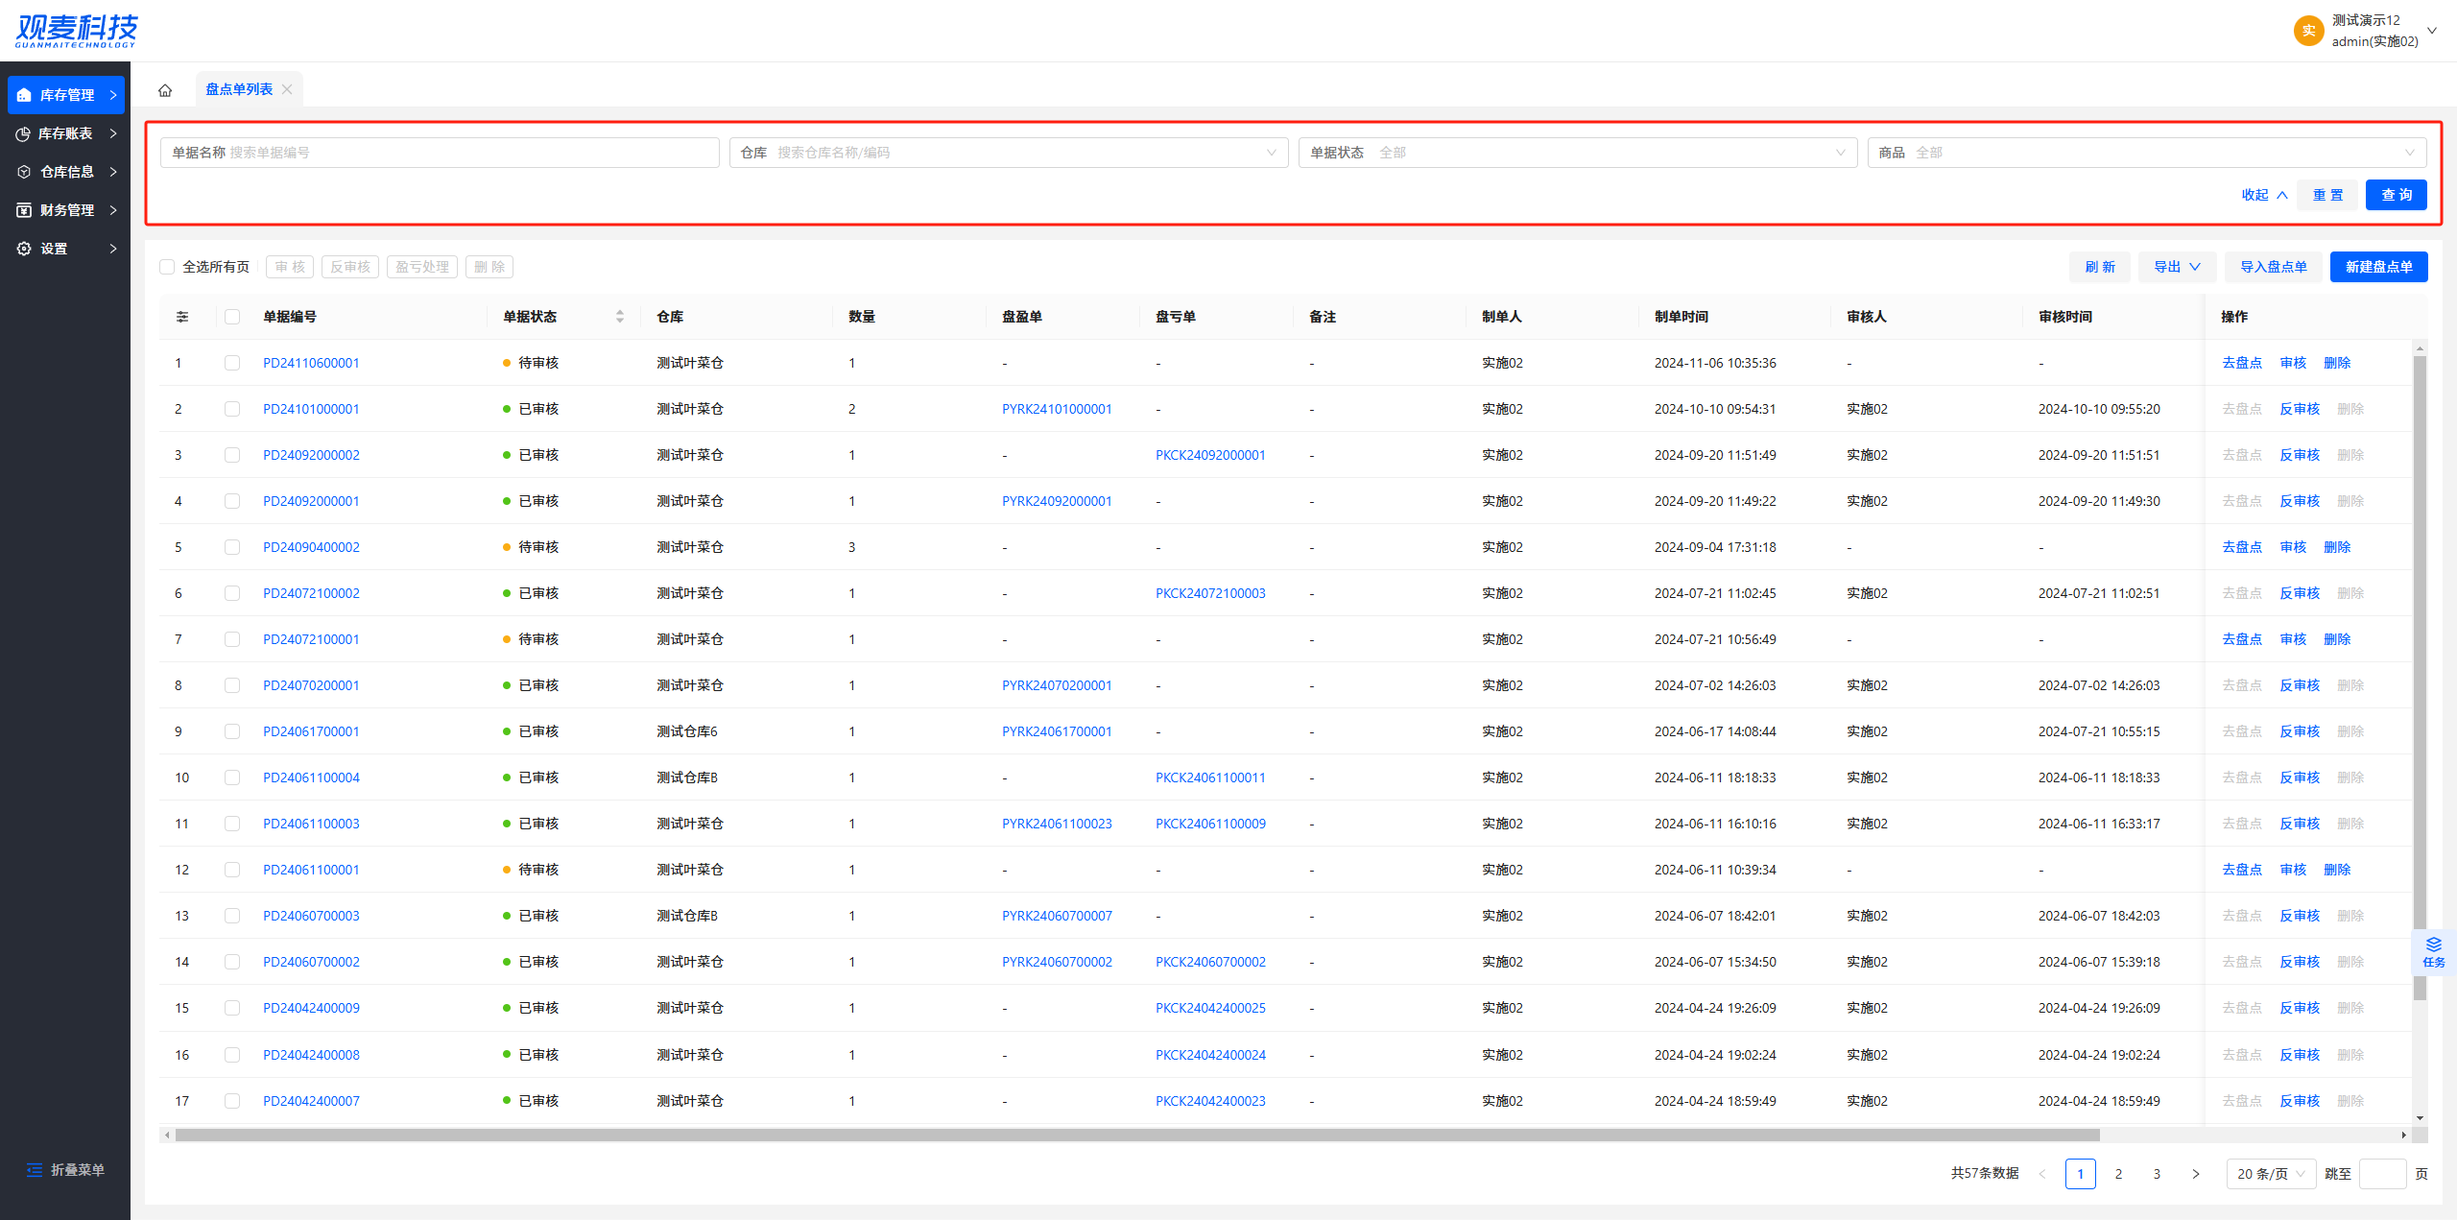
Task: Change the 20 条/页 page size
Action: 2271,1174
